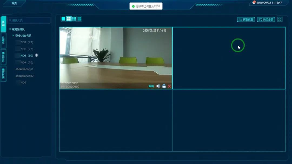Toggle the lock icon on the video feed
The image size is (292, 164).
pyautogui.click(x=164, y=86)
